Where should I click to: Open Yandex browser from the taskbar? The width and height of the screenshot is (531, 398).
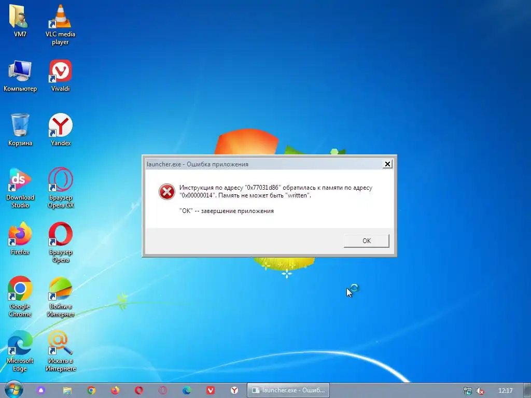(234, 390)
